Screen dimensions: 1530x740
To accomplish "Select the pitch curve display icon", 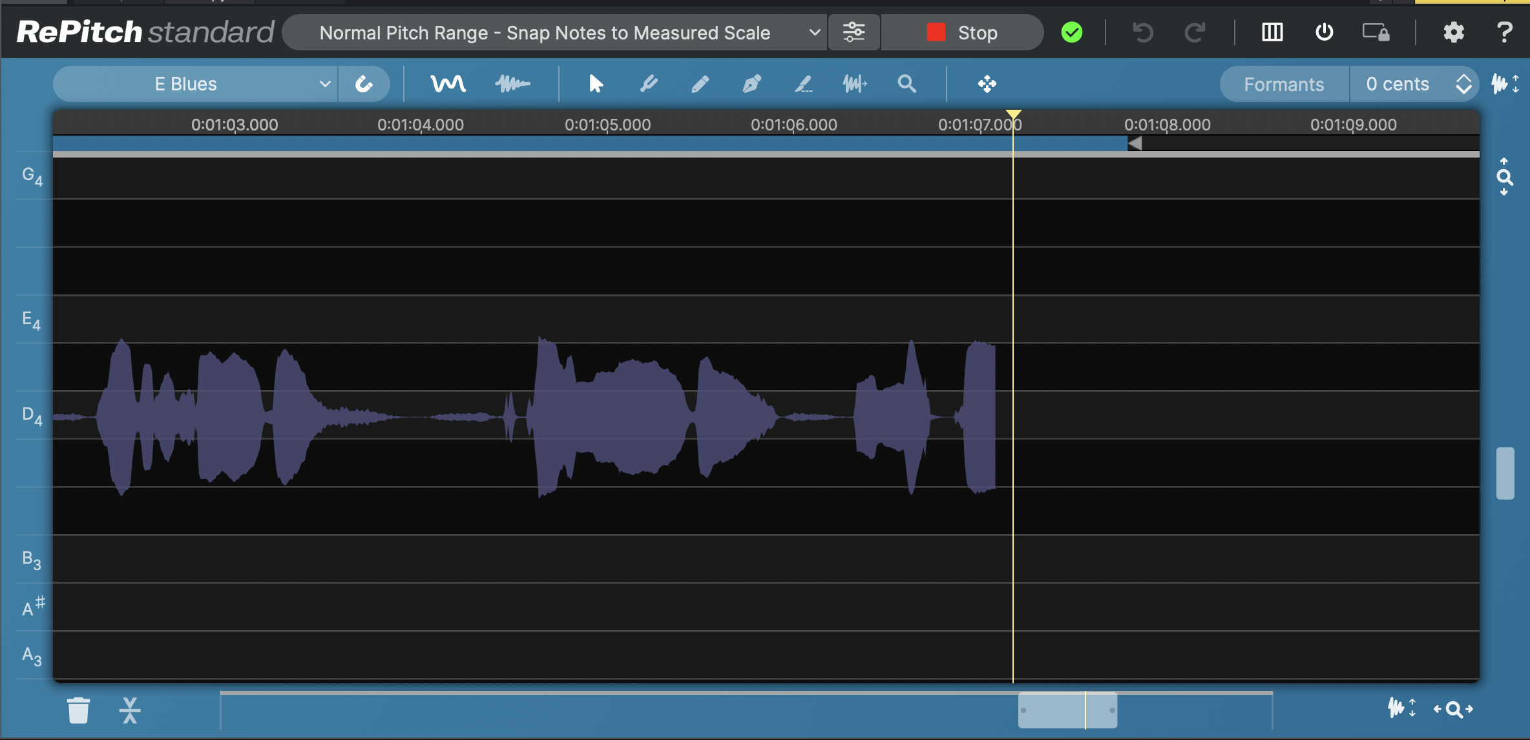I will [x=448, y=84].
